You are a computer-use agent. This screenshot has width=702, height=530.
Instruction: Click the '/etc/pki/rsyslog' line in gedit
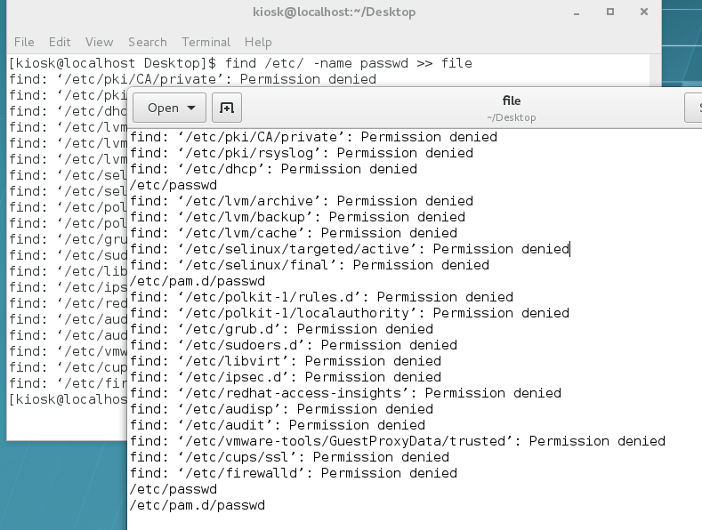pos(302,153)
